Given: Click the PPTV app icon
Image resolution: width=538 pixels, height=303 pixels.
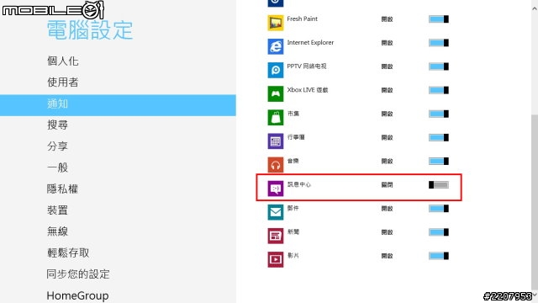Looking at the screenshot, I should point(276,70).
